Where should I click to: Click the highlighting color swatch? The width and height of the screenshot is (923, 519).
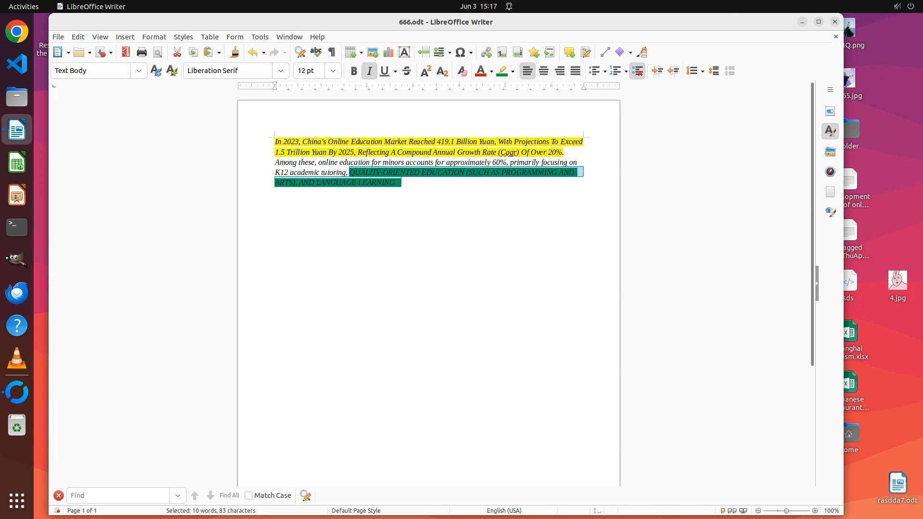point(502,71)
